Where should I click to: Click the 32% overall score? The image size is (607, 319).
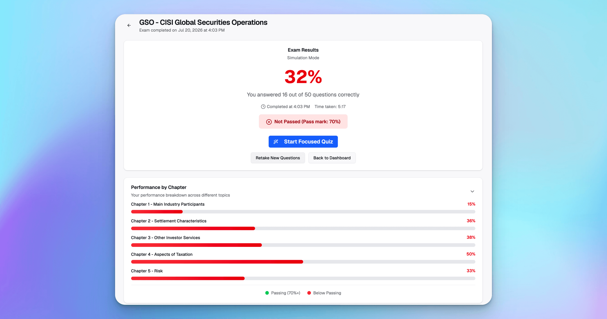[303, 77]
